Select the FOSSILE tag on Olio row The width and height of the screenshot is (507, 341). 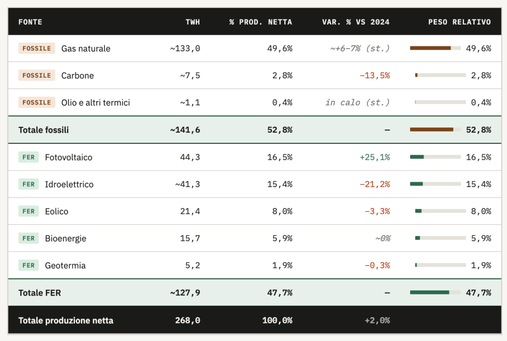pyautogui.click(x=37, y=102)
